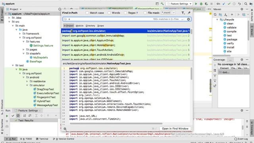Open Version Control tool window
The image size is (254, 143).
tap(63, 139)
